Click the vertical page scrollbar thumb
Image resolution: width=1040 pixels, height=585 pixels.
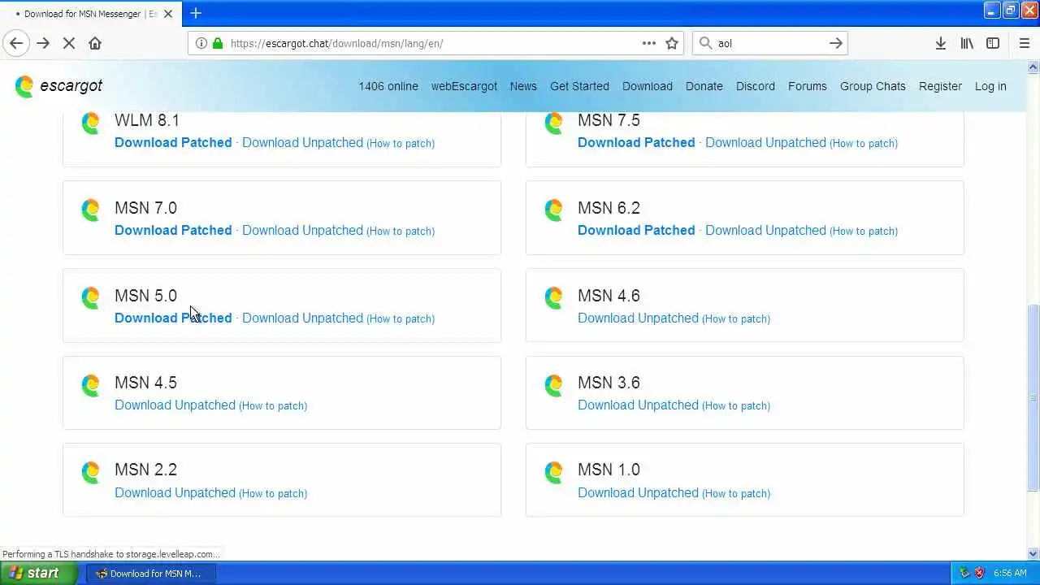click(1033, 398)
